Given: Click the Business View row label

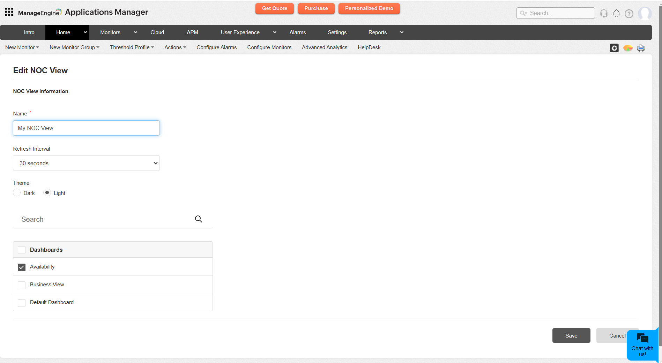Looking at the screenshot, I should [x=47, y=285].
